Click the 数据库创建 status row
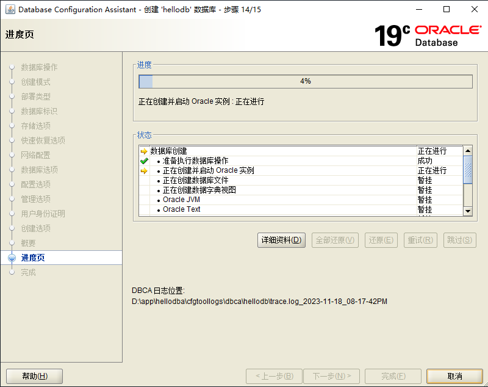This screenshot has width=488, height=387. 301,151
